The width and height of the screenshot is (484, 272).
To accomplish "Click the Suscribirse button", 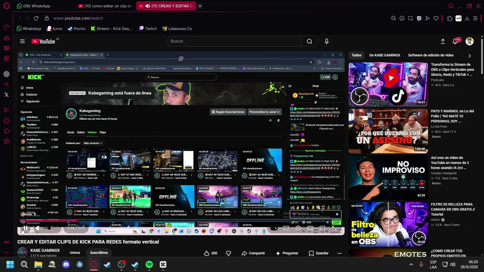I will 99,253.
